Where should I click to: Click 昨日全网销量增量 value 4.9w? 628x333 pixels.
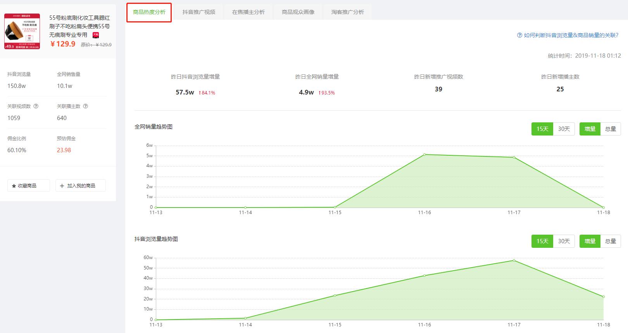click(306, 92)
